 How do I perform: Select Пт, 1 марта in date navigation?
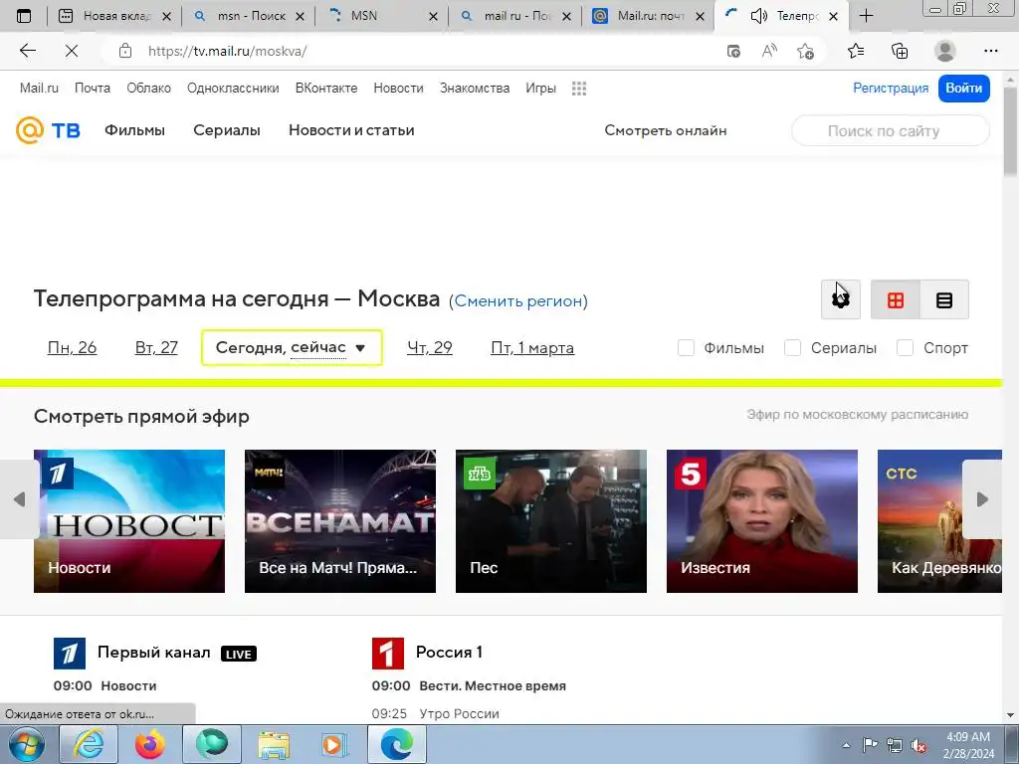[532, 347]
